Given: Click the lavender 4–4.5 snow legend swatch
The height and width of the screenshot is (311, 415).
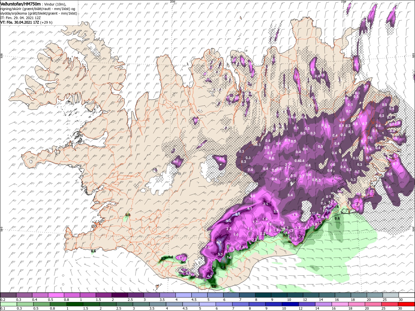Looking at the screenshot, I should click(x=183, y=295).
